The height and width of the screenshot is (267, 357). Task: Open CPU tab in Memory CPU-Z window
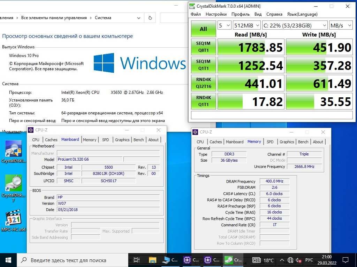pyautogui.click(x=200, y=142)
